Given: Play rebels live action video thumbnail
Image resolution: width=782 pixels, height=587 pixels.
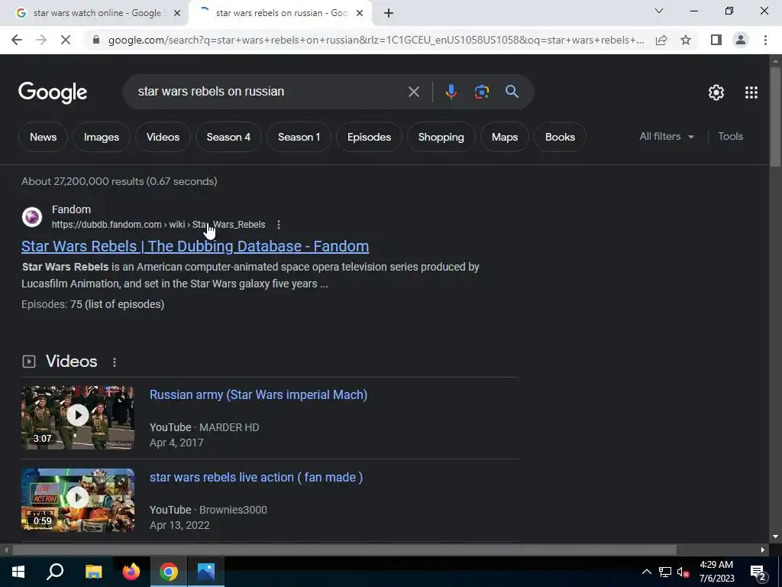Looking at the screenshot, I should [x=78, y=500].
